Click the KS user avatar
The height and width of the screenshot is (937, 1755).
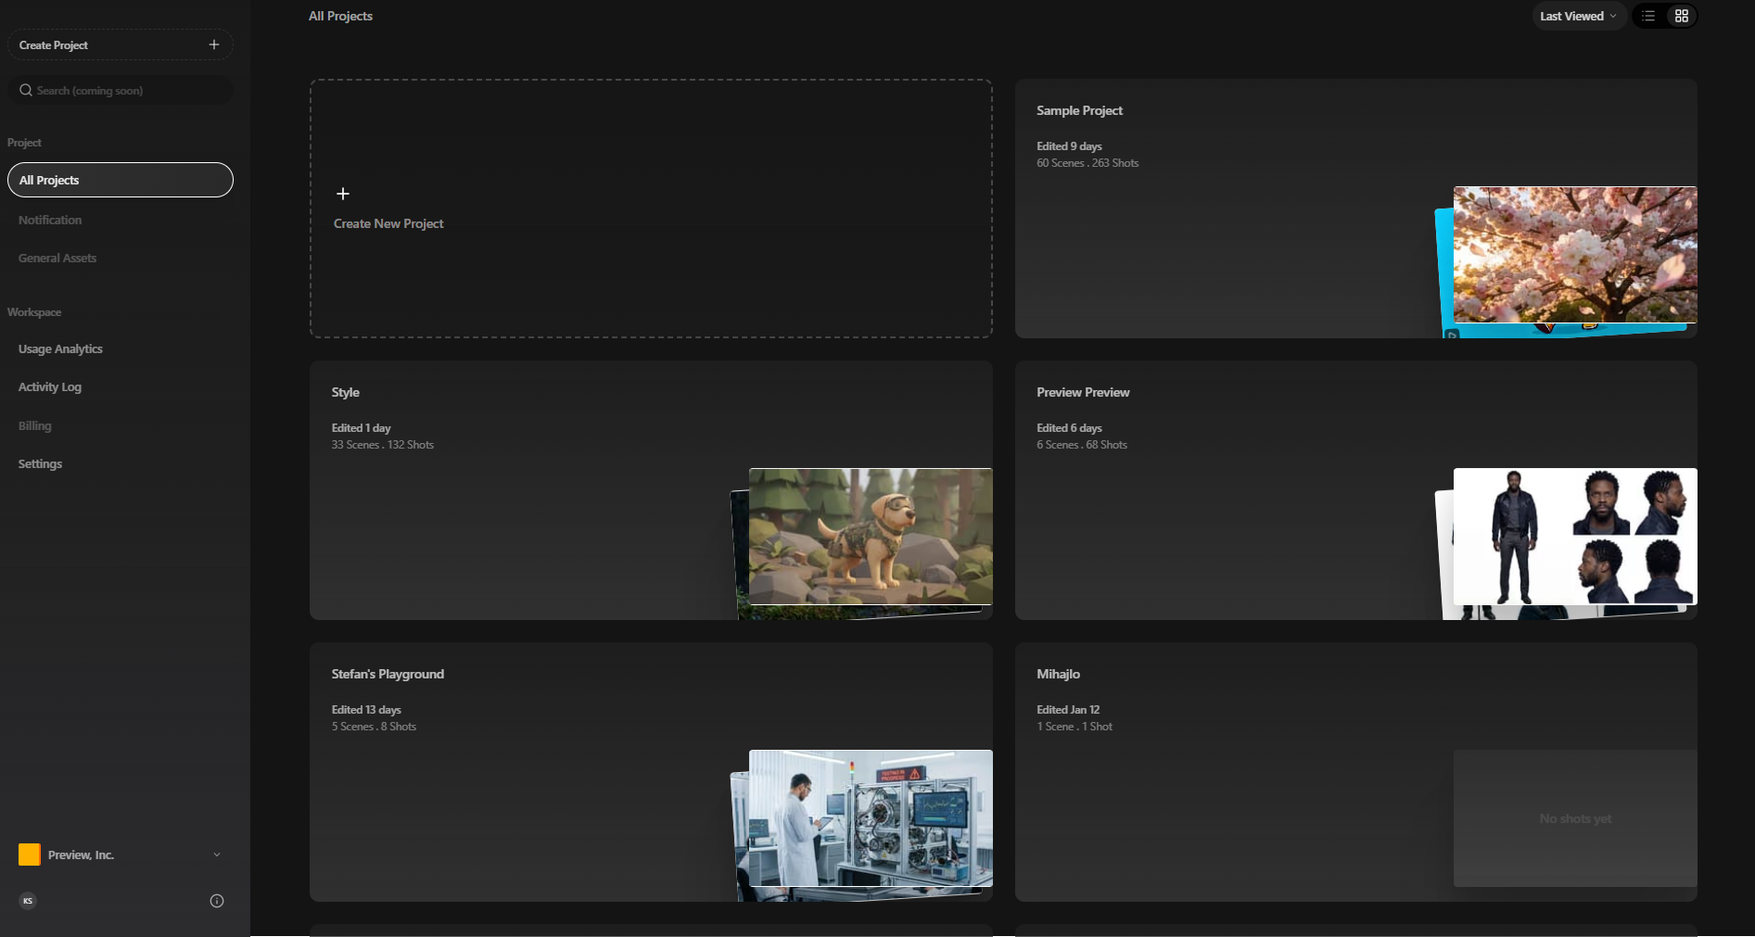click(x=28, y=900)
